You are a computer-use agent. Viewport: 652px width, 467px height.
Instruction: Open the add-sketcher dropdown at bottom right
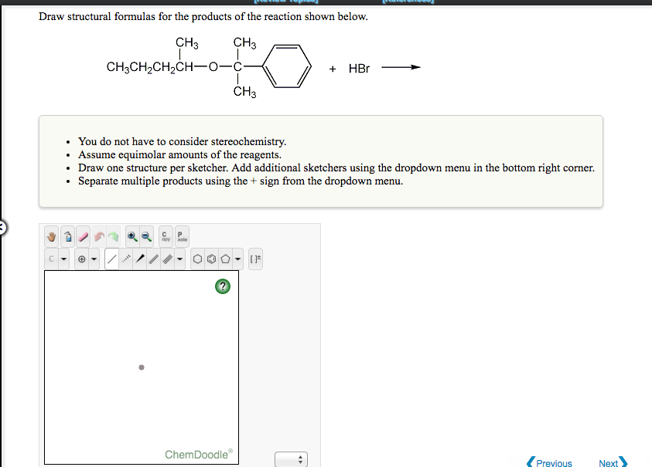[x=292, y=458]
